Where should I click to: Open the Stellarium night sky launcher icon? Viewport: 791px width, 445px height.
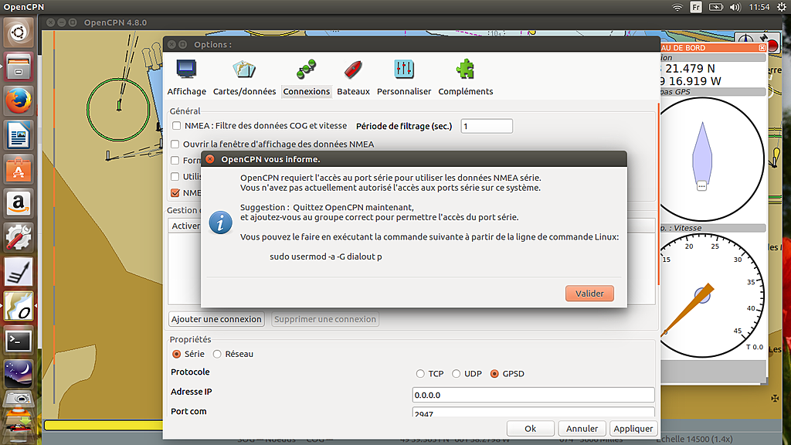click(19, 375)
